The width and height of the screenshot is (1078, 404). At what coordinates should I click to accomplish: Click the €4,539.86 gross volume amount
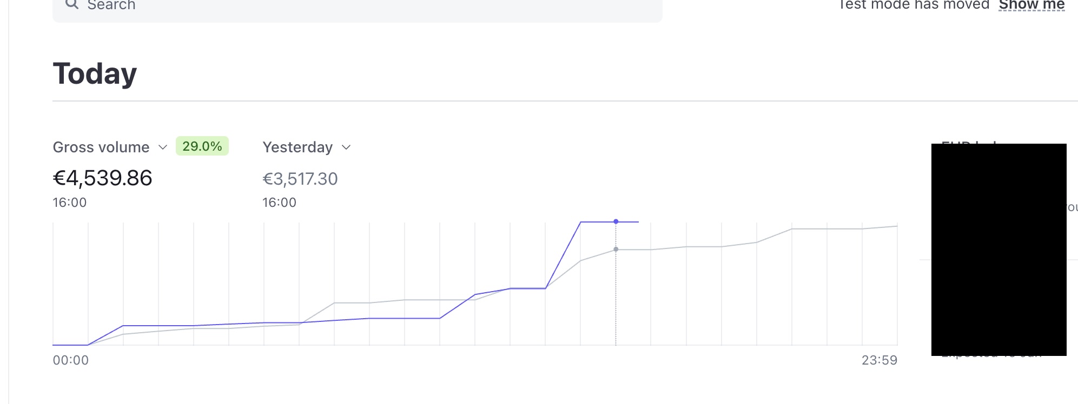(x=103, y=178)
